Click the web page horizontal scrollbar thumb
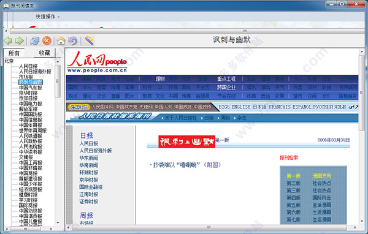Image resolution: width=368 pixels, height=234 pixels. 209,227
